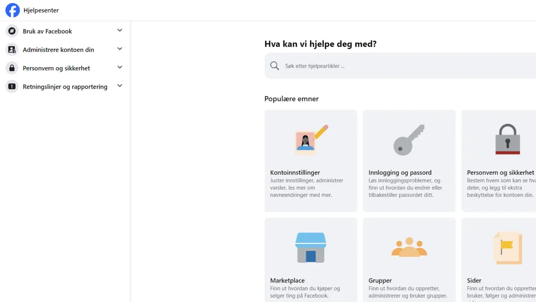Click the profile photo pencil illustration for Kontoinnstillinger
The width and height of the screenshot is (536, 302).
(x=311, y=139)
